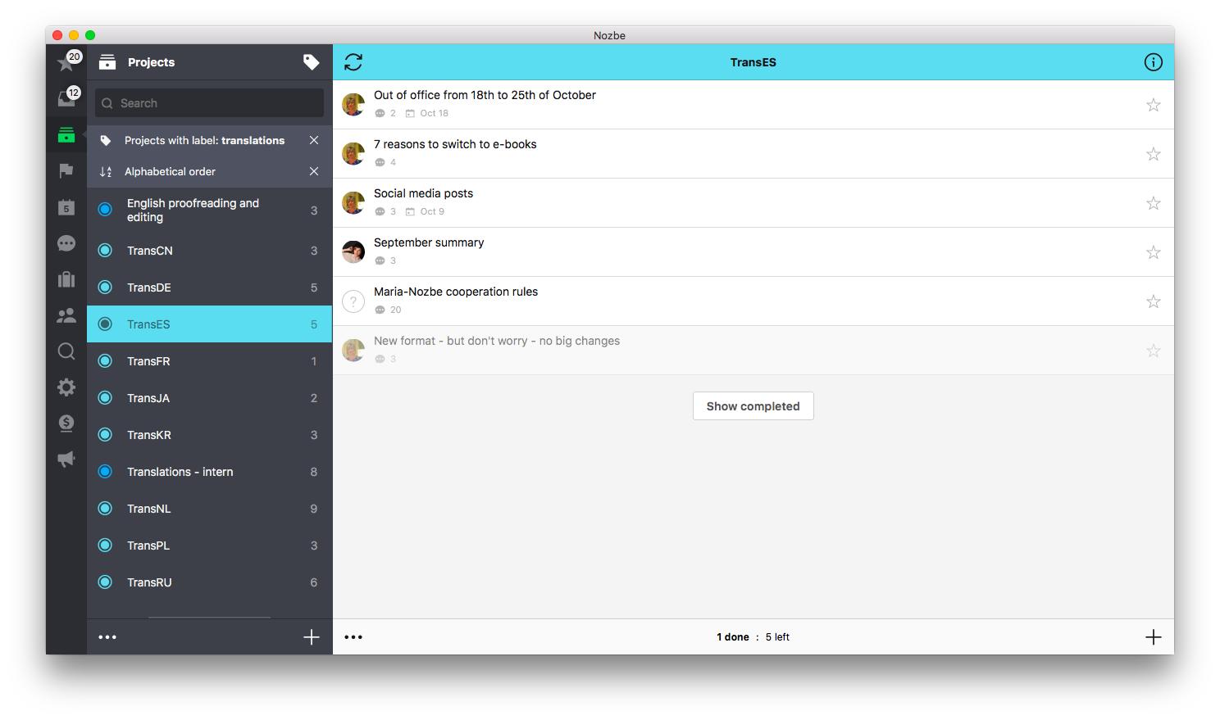Star the Maria-Nozbe cooperation rules task
Screen dimensions: 1220x720
1154,301
